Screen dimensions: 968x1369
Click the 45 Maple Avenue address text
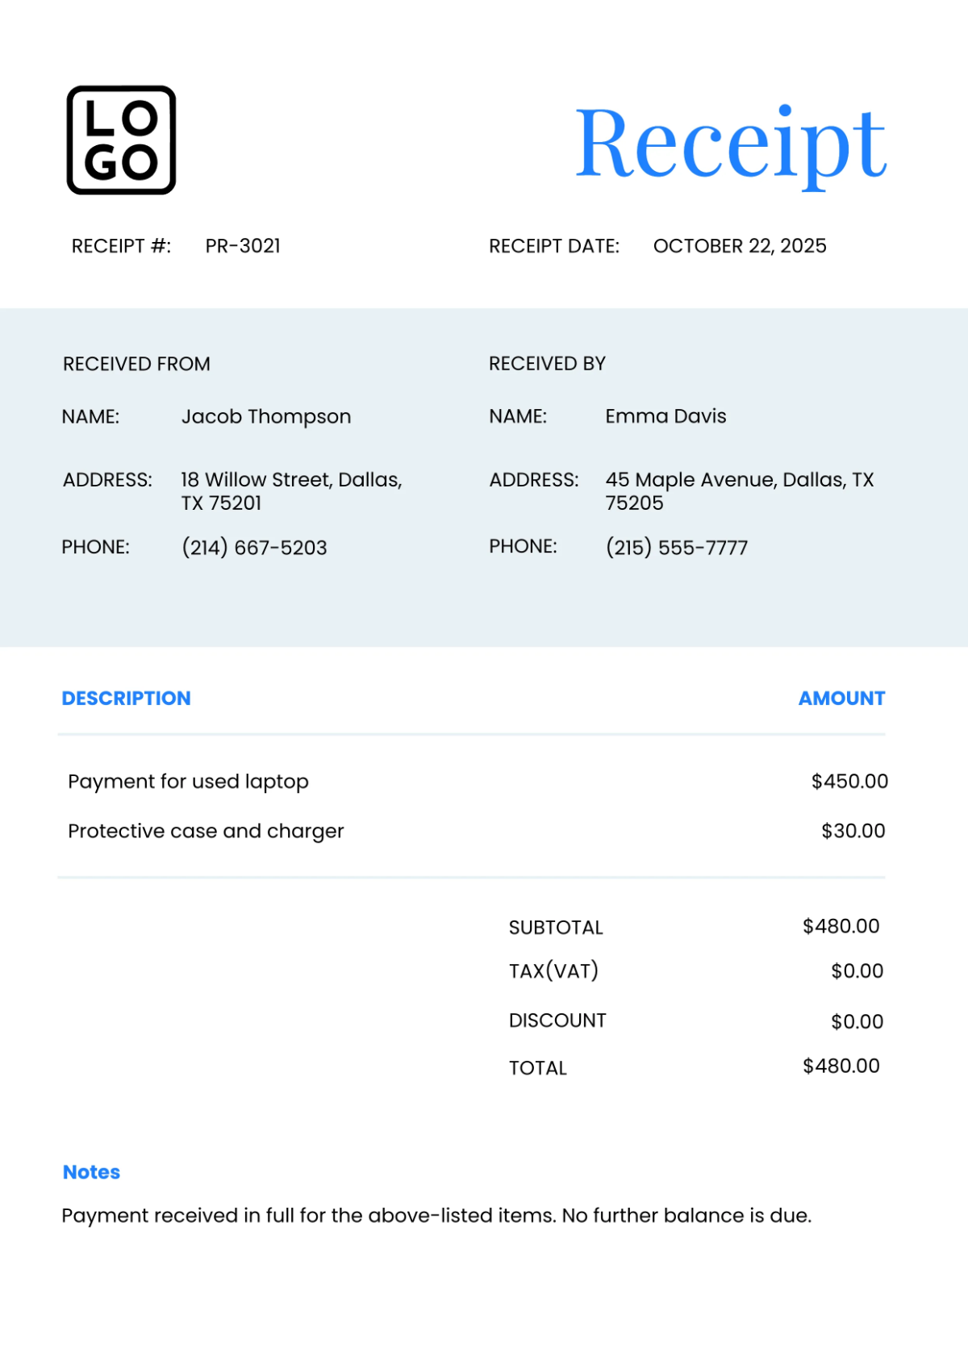pyautogui.click(x=739, y=490)
